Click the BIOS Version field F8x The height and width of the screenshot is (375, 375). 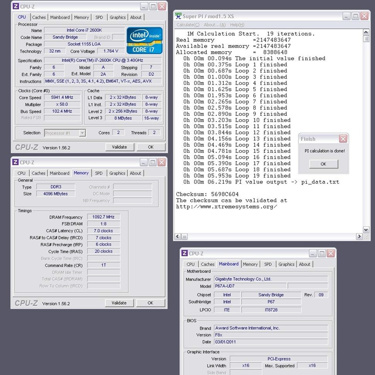pos(271,335)
